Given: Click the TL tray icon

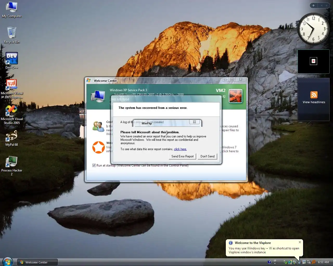Looking at the screenshot, I should pyautogui.click(x=309, y=262).
